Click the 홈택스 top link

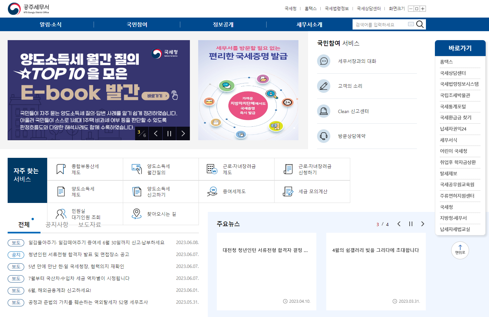(x=311, y=9)
